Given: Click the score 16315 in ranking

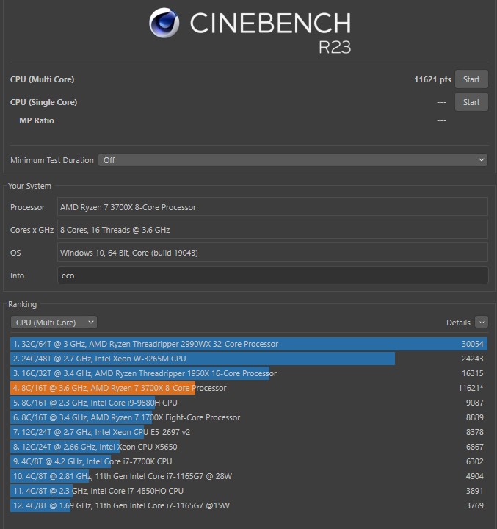Looking at the screenshot, I should [x=472, y=373].
